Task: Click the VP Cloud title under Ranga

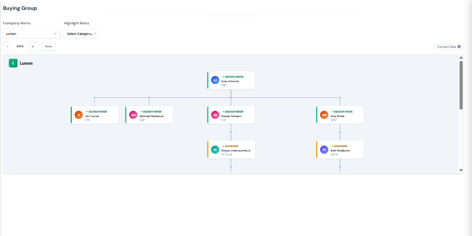Action: tap(227, 154)
